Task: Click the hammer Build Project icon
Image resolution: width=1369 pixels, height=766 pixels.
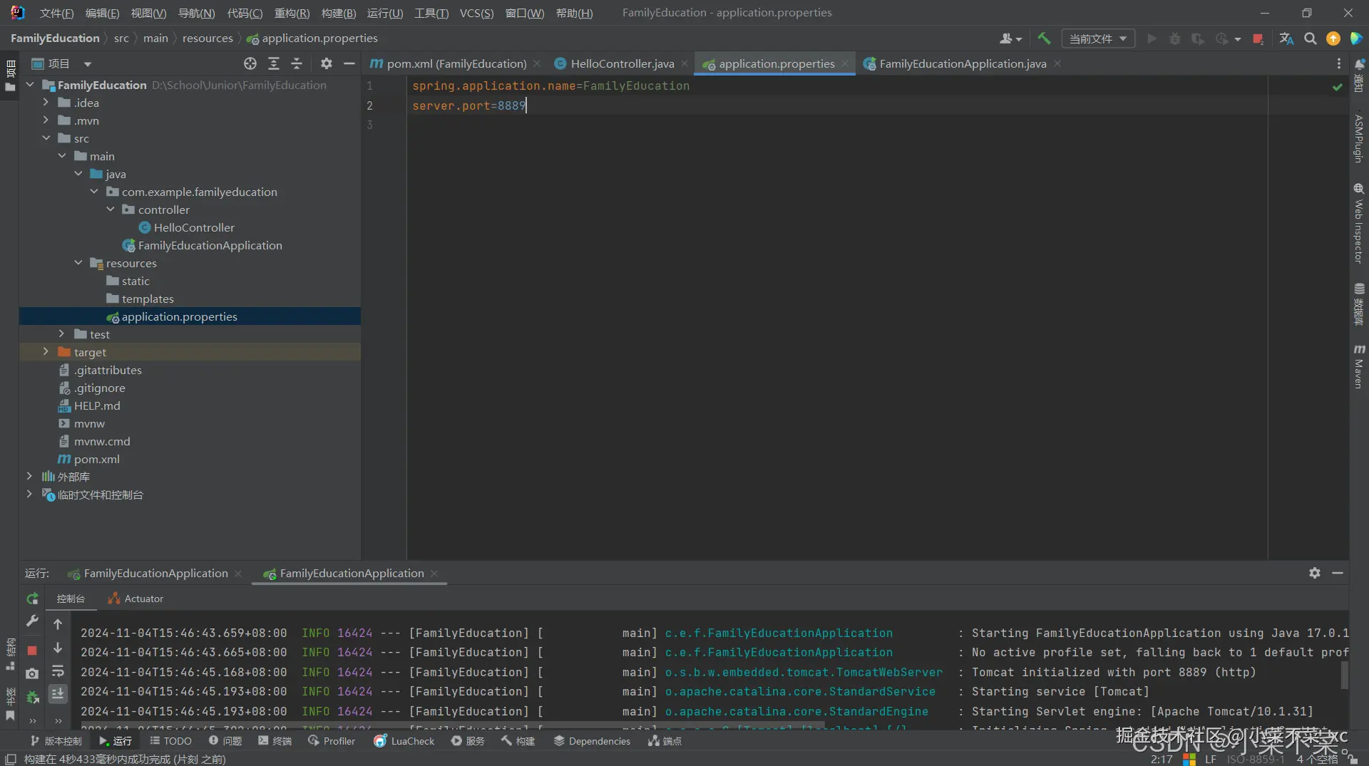Action: [1044, 38]
